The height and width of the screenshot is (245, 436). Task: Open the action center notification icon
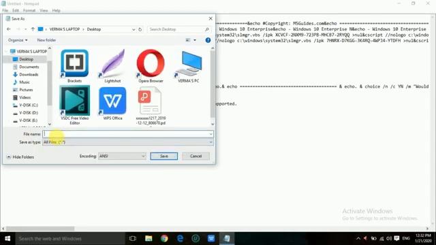pyautogui.click(x=396, y=239)
